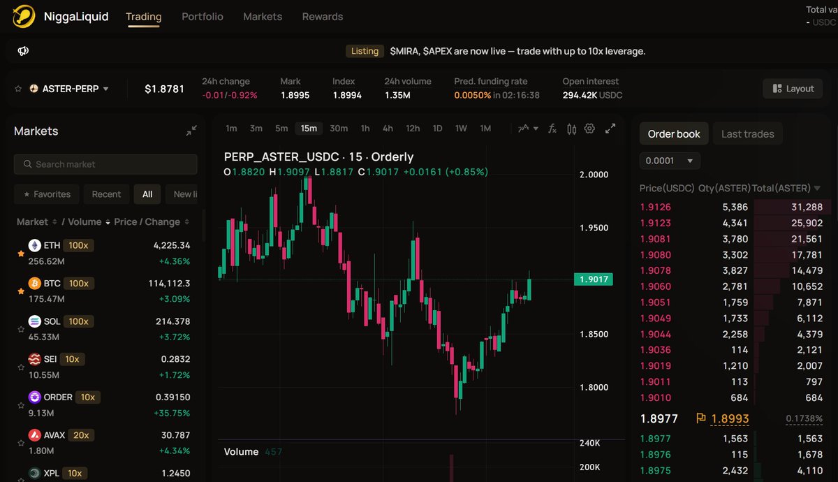The image size is (838, 482).
Task: Select the All markets filter
Action: [x=147, y=194]
